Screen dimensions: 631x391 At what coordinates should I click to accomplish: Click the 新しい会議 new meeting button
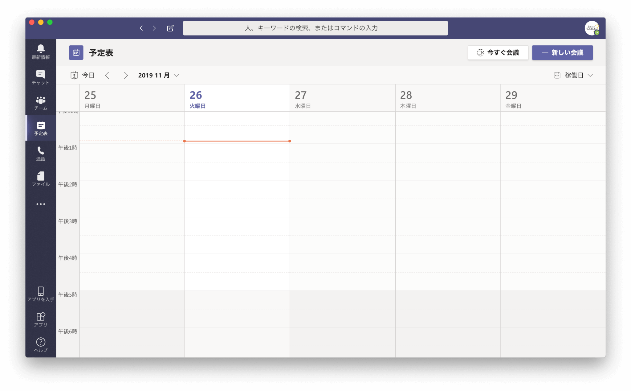click(562, 53)
